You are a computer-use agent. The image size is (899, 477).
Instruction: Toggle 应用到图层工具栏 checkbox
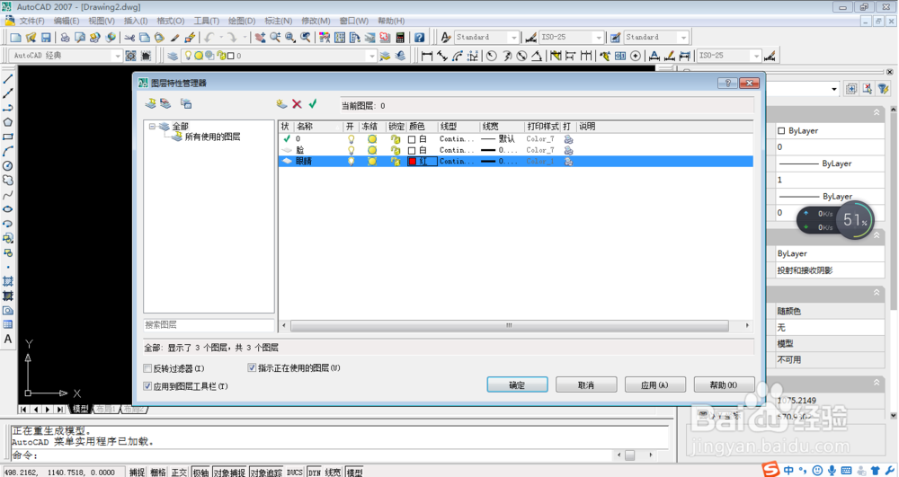148,386
